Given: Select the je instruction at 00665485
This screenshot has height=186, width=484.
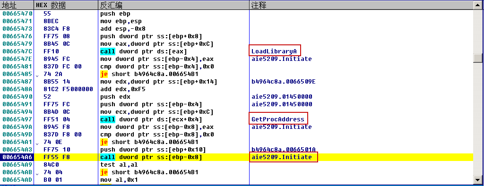Looking at the screenshot, I should coord(149,74).
